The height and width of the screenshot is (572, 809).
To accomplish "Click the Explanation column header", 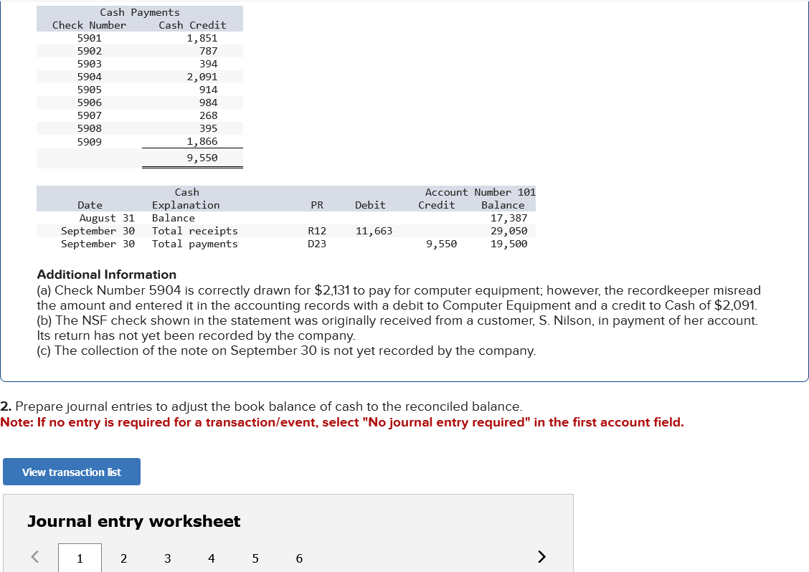I will [185, 205].
